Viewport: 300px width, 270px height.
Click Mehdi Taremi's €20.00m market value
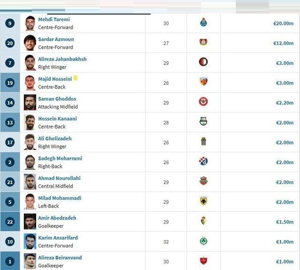pyautogui.click(x=283, y=23)
